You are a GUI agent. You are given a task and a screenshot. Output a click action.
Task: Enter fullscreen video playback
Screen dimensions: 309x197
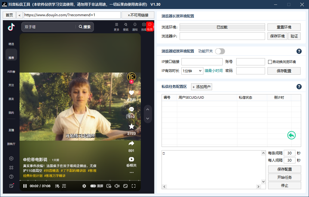tap(134, 186)
